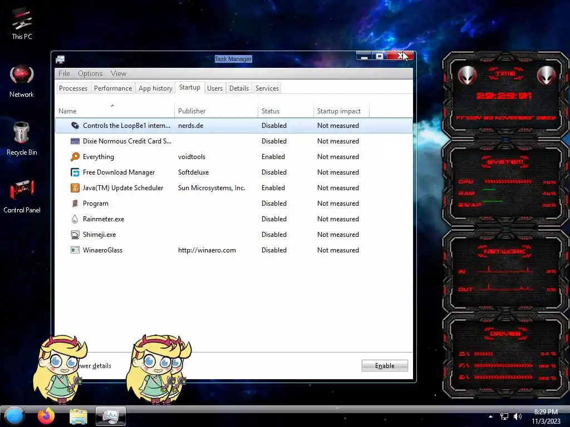570x427 pixels.
Task: Show hidden tray icons arrow
Action: 490,416
